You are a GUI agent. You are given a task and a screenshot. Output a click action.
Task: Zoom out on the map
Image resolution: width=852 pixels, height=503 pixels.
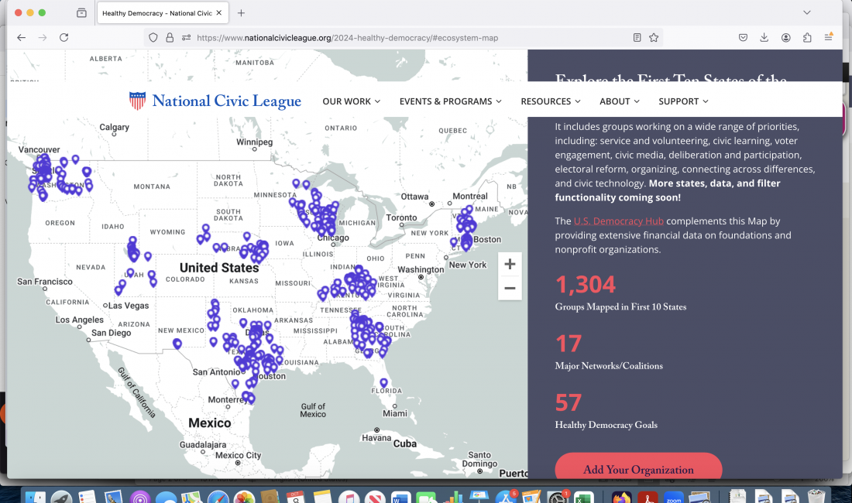[510, 288]
